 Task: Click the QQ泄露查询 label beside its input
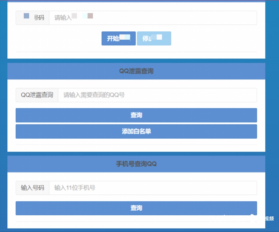(37, 95)
